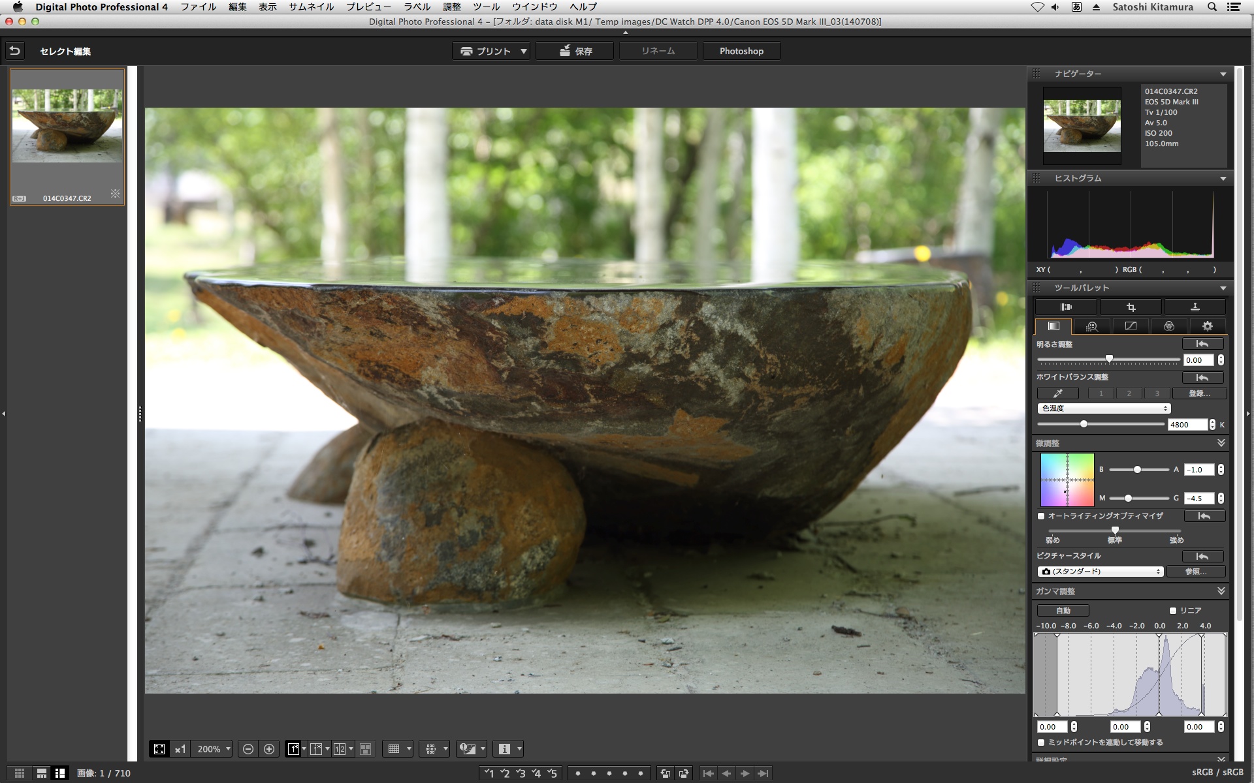Enable the リニア (linear) gamma checkbox
Viewport: 1254px width, 783px height.
pyautogui.click(x=1173, y=611)
